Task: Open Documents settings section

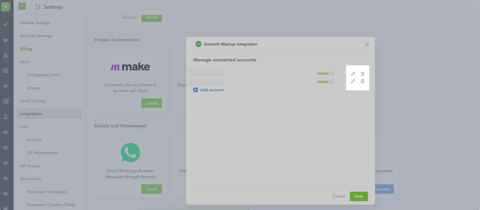Action: coord(30,179)
